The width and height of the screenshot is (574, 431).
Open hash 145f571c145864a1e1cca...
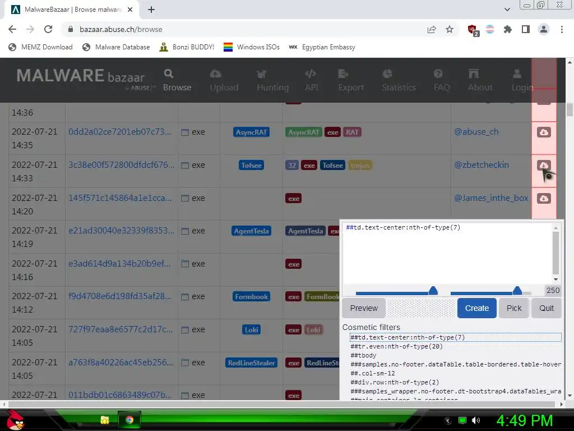coord(120,198)
